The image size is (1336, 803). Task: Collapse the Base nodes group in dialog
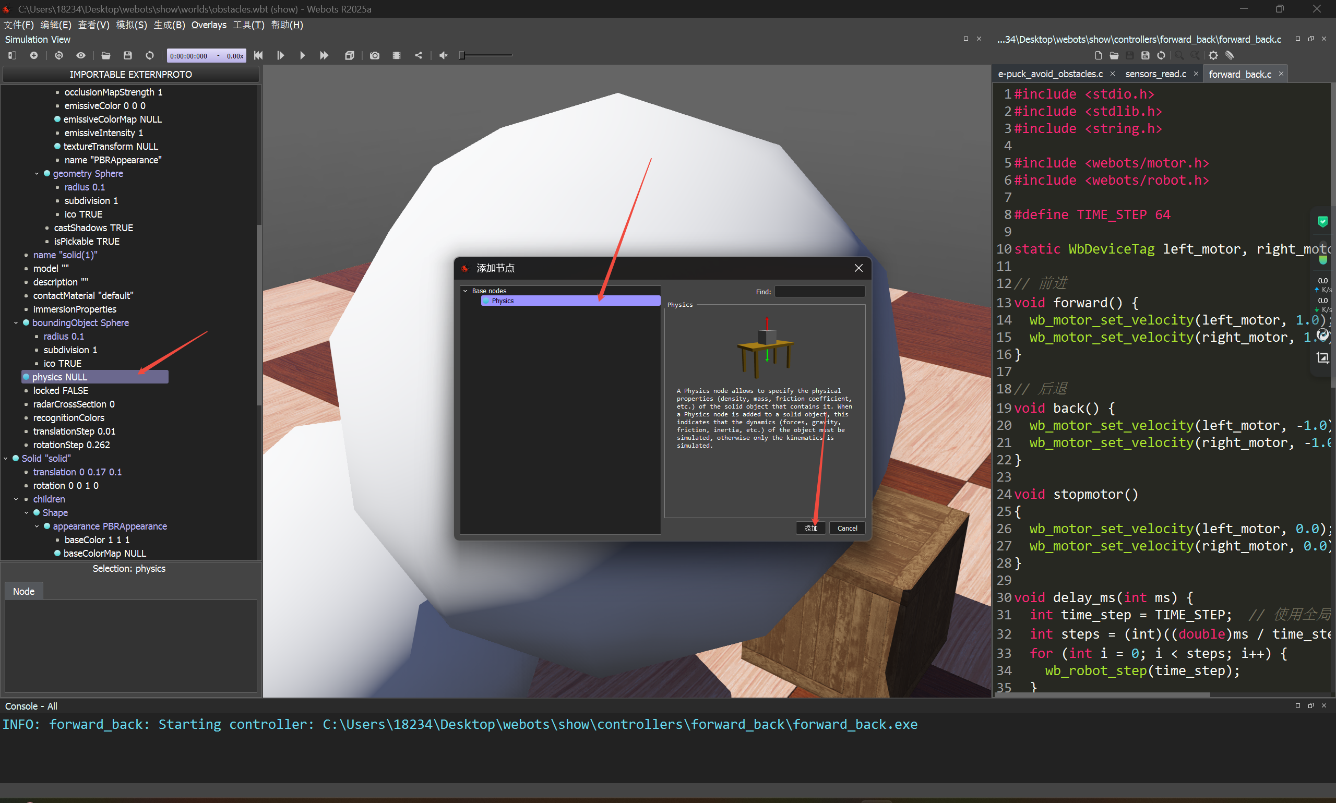pyautogui.click(x=465, y=291)
